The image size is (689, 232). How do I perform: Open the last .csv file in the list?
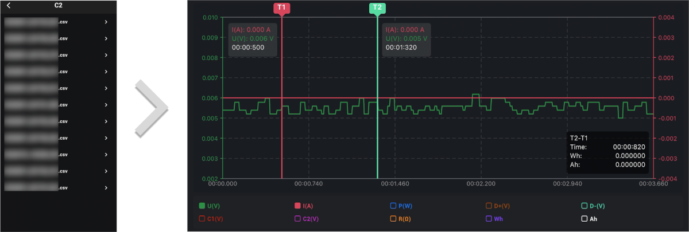tap(58, 187)
